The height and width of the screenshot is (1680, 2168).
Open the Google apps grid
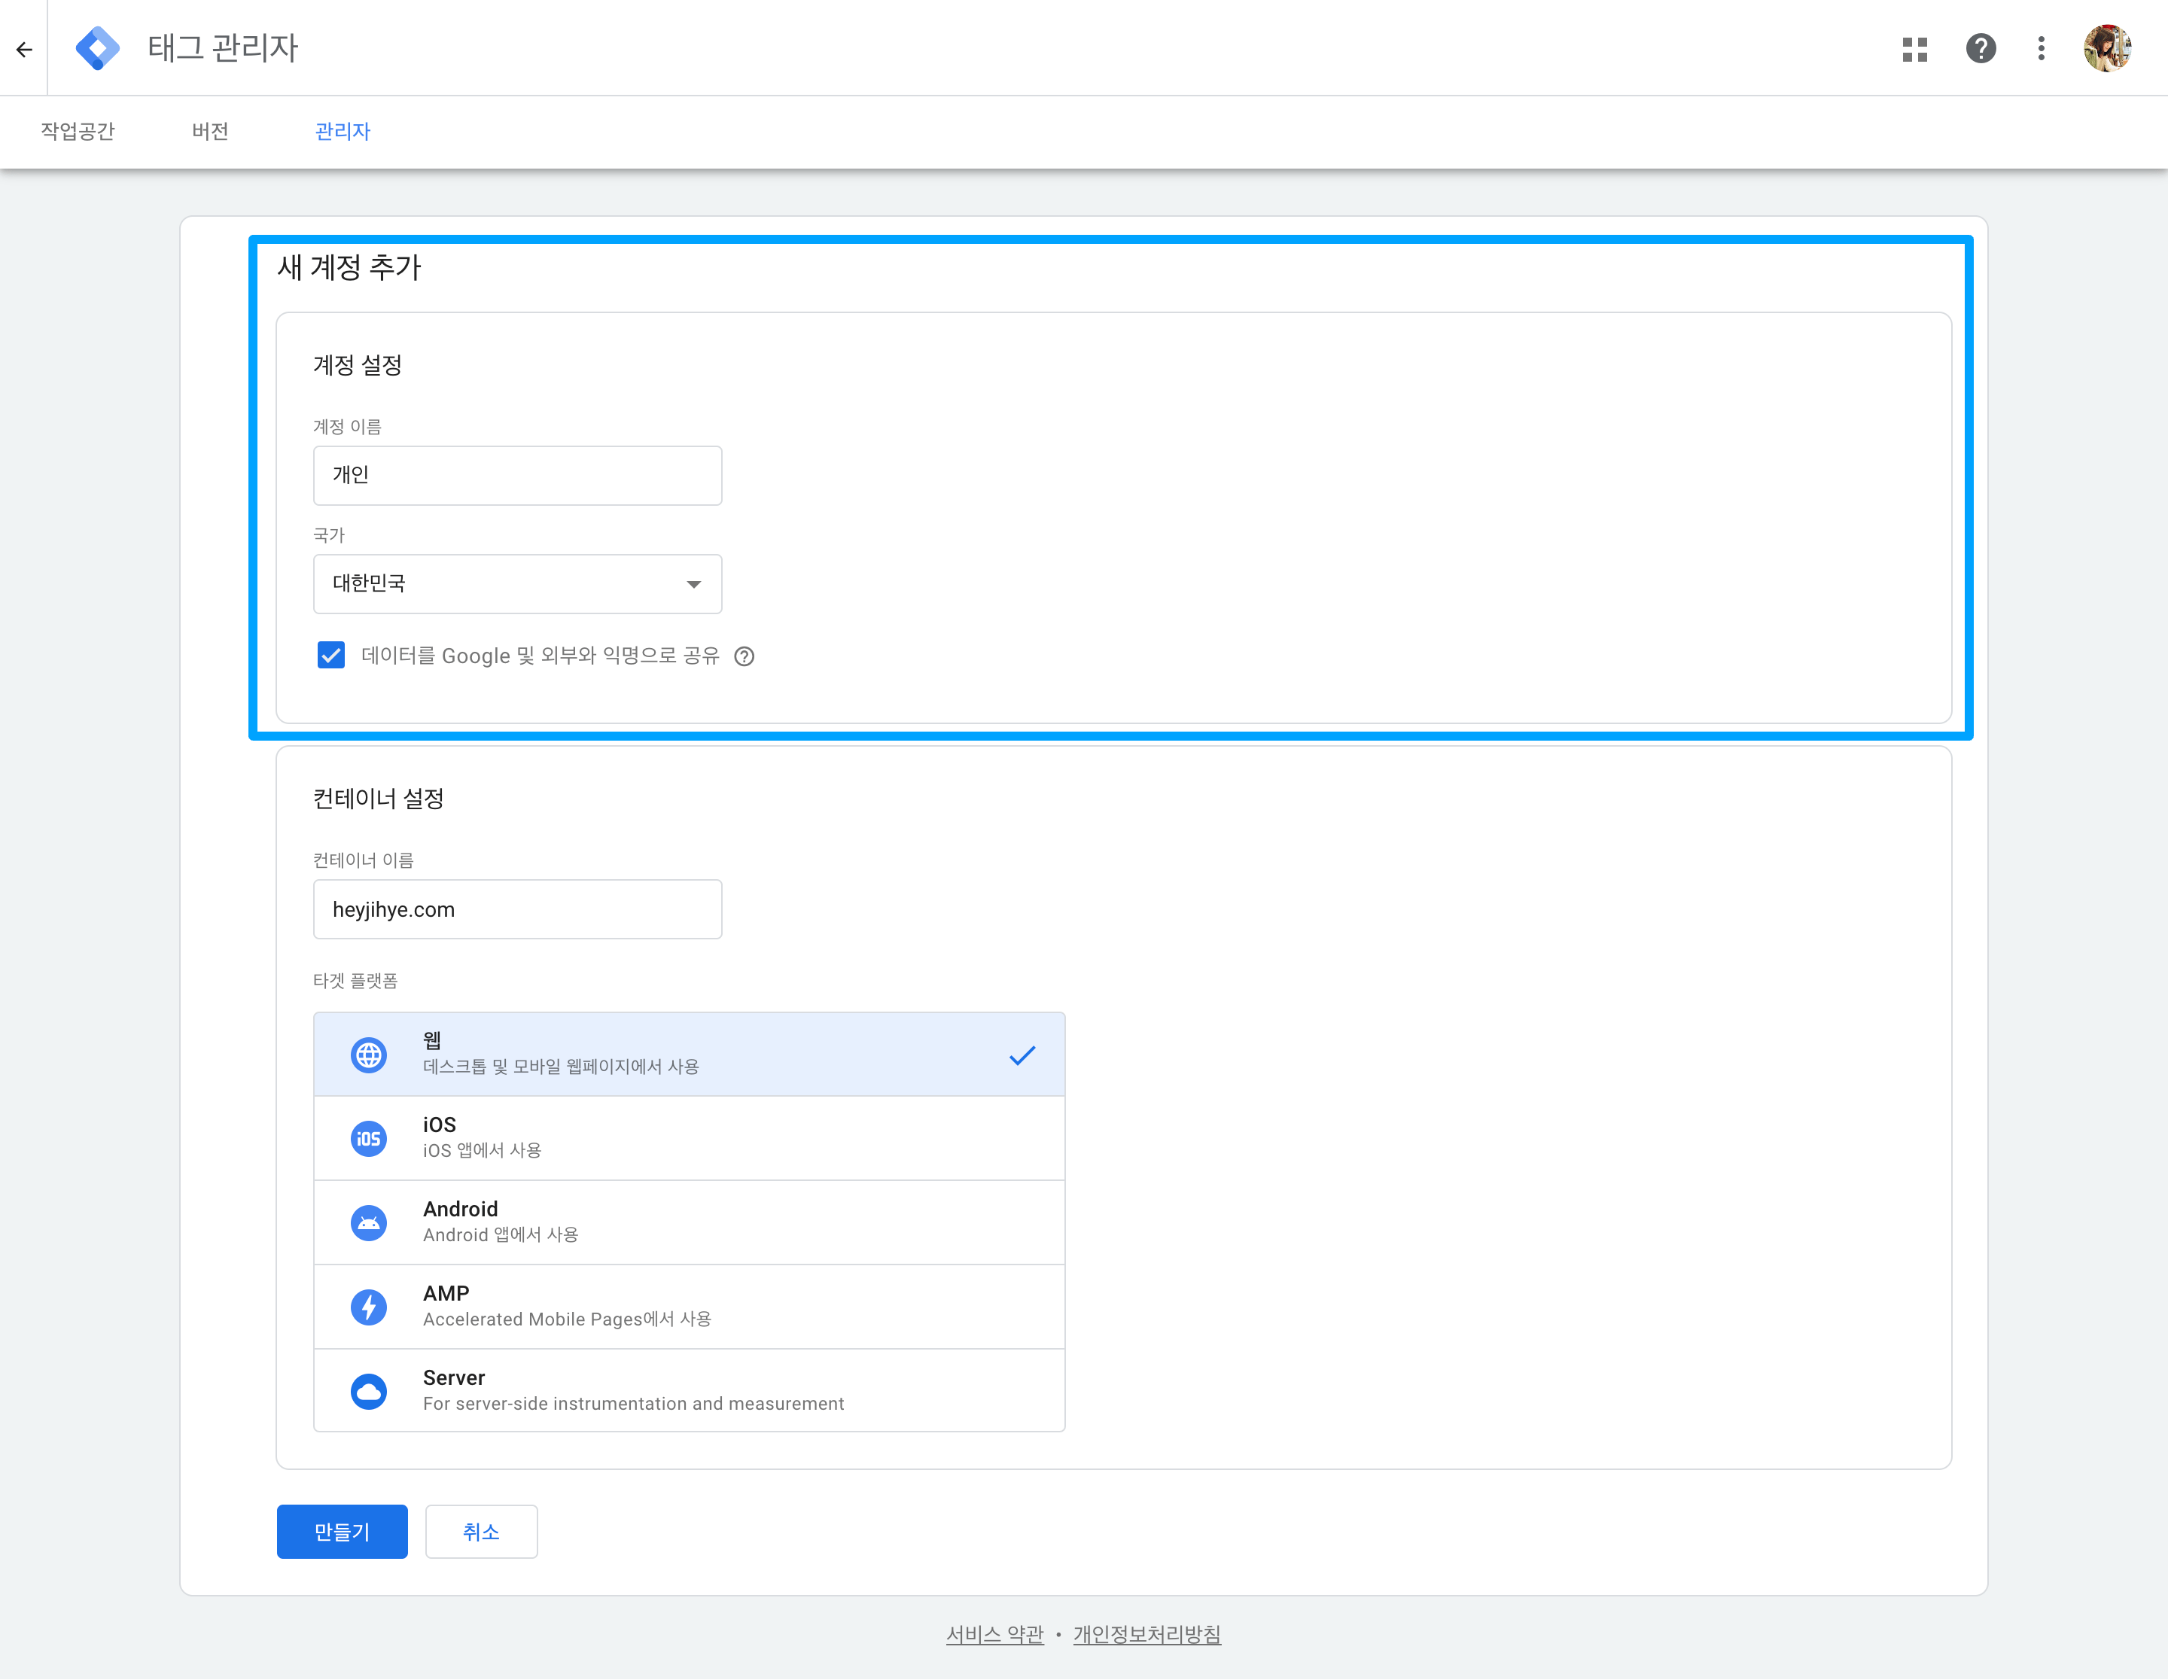coord(1914,49)
